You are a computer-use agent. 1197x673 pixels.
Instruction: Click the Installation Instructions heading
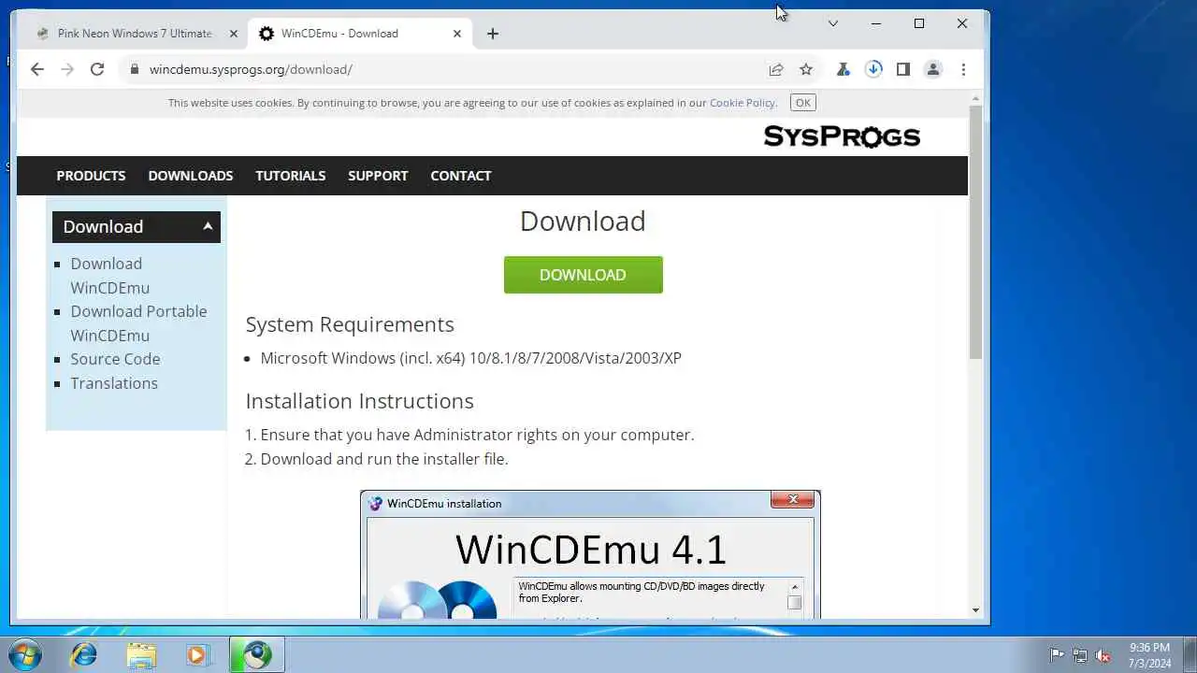pyautogui.click(x=359, y=401)
